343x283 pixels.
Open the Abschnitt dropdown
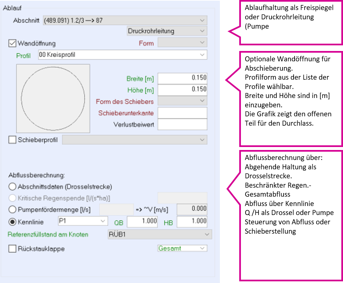pyautogui.click(x=125, y=21)
